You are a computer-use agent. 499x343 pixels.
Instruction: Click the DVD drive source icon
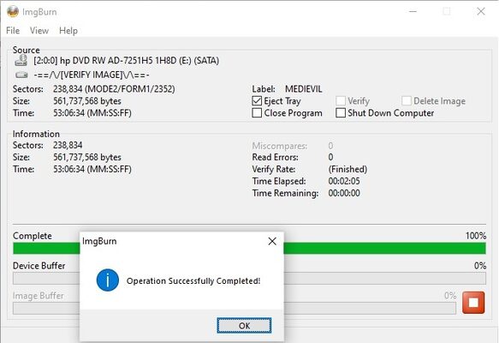point(21,60)
